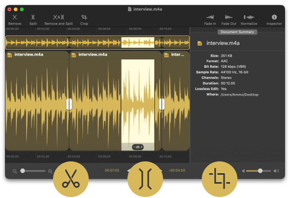Click the 00:10.00 mark on bottom ruler
Image resolution: width=290 pixels, height=198 pixels.
click(x=166, y=156)
